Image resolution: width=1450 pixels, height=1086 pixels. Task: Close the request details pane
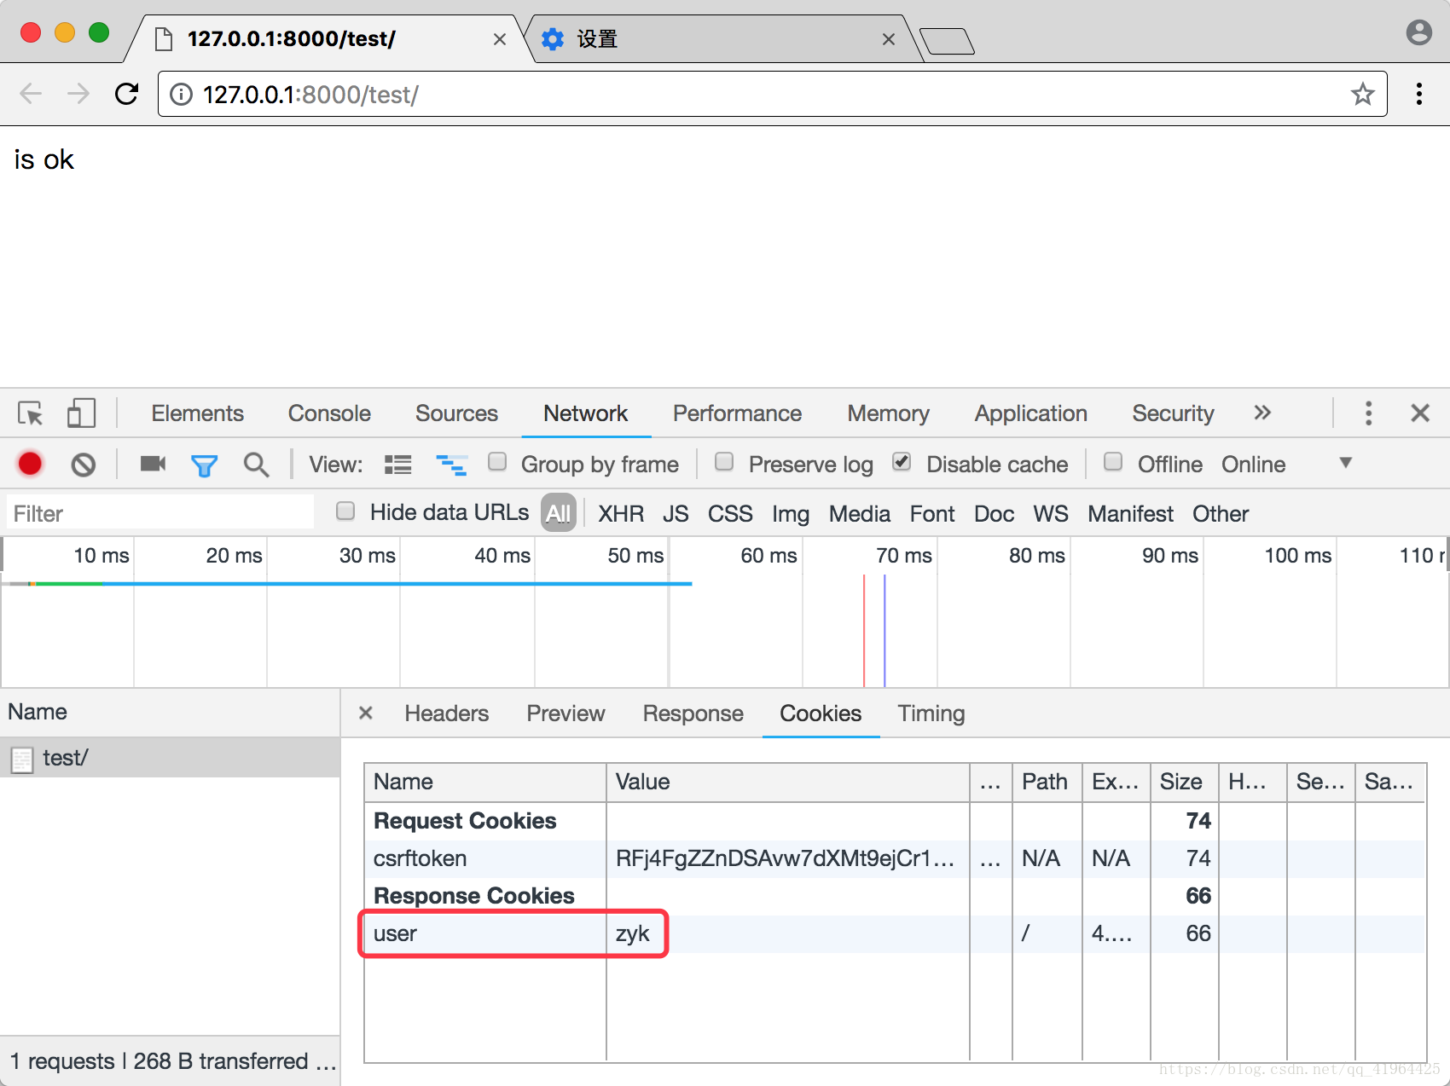click(x=366, y=713)
